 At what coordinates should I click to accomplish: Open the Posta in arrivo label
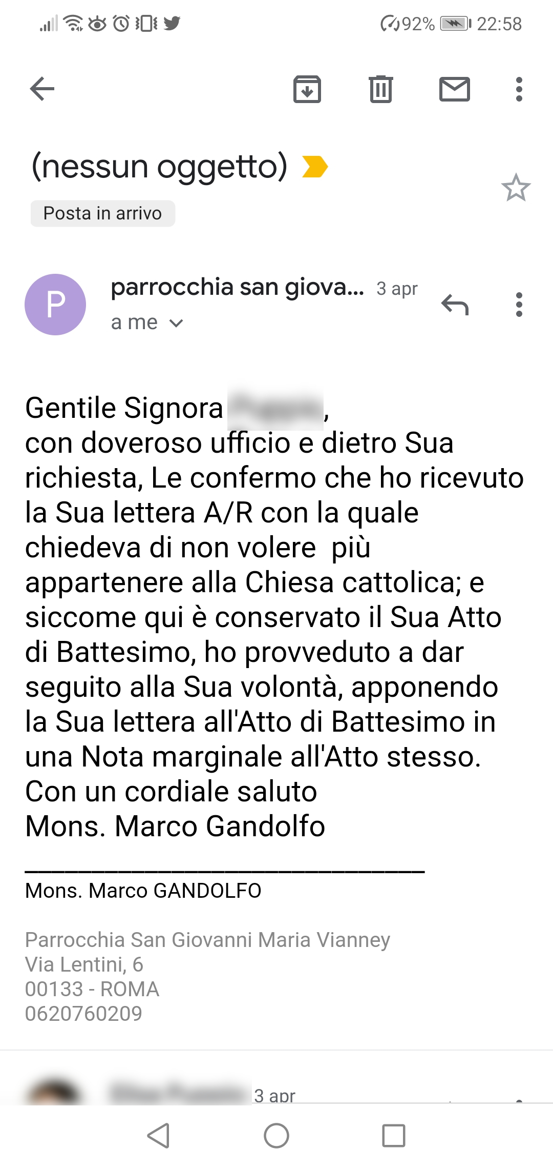point(102,213)
